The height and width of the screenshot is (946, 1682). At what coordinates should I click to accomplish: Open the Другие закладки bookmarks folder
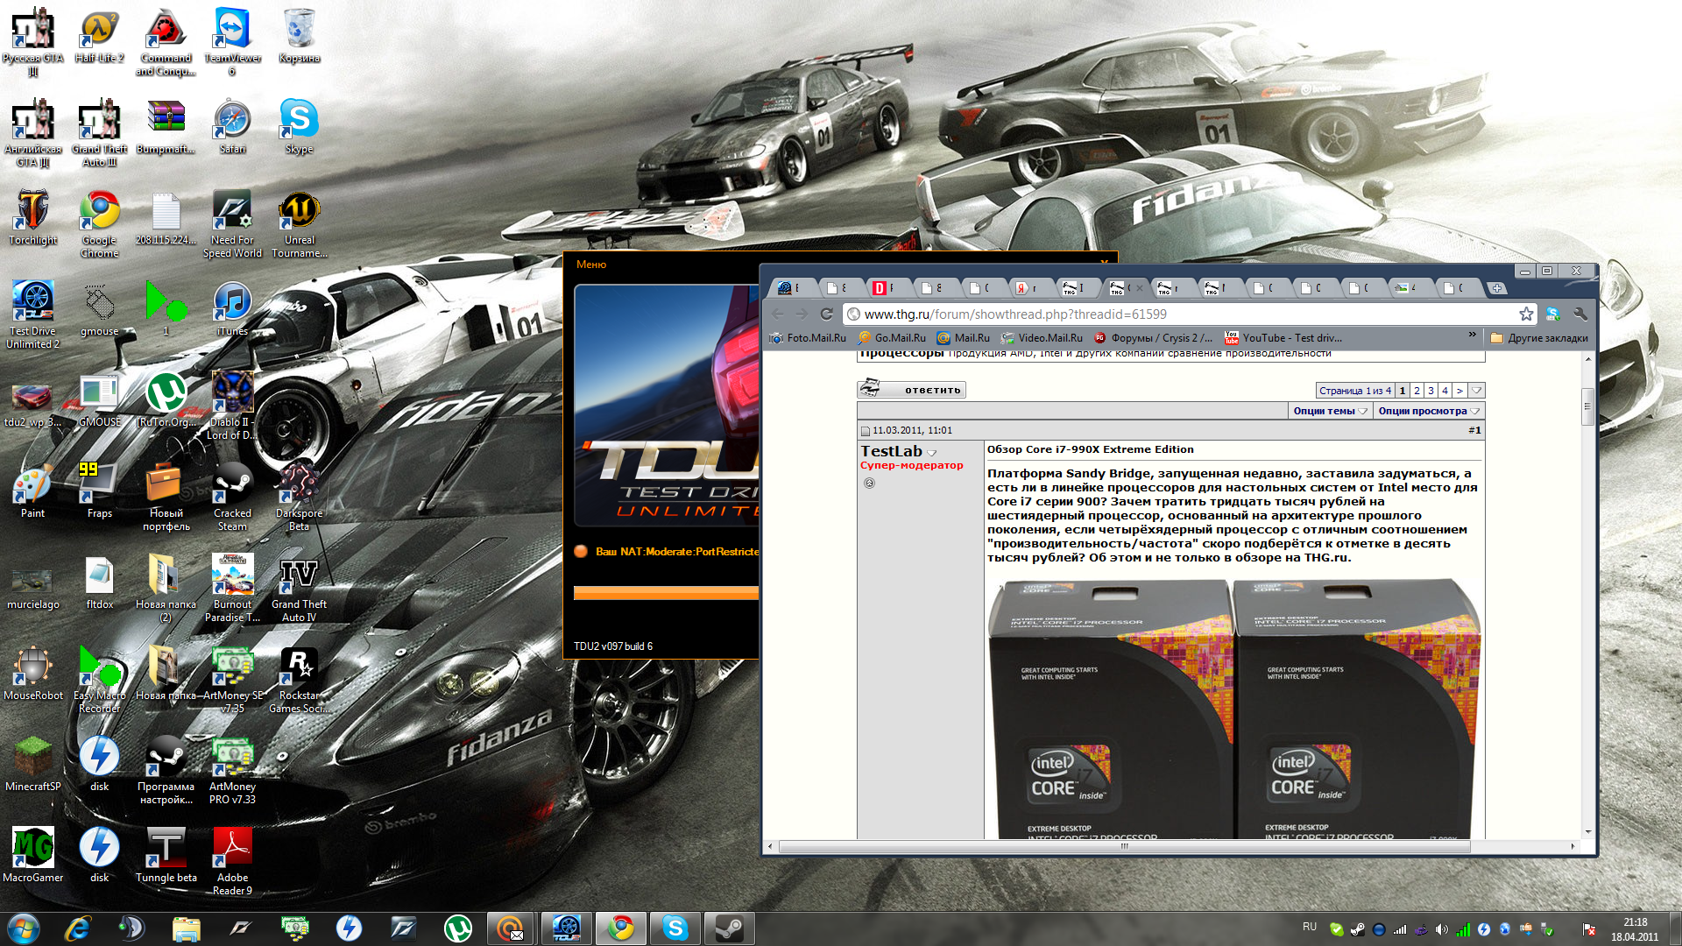1539,338
